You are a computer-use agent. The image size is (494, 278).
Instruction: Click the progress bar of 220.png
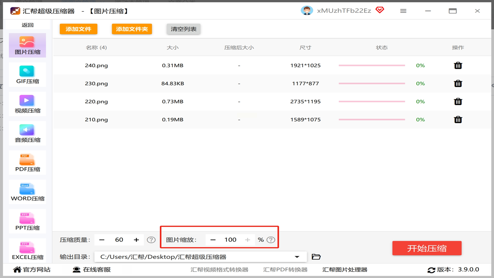pos(372,102)
